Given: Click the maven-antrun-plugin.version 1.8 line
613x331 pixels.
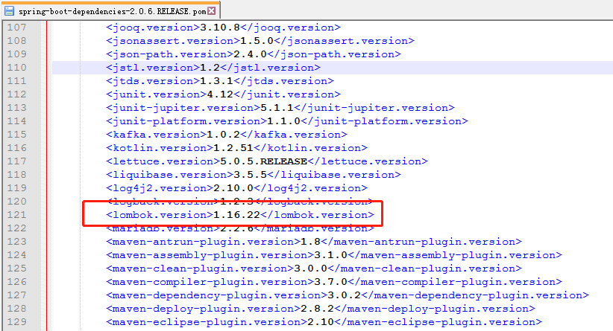Looking at the screenshot, I should 313,242.
